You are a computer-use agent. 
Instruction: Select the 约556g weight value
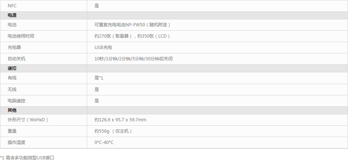pyautogui.click(x=113, y=131)
